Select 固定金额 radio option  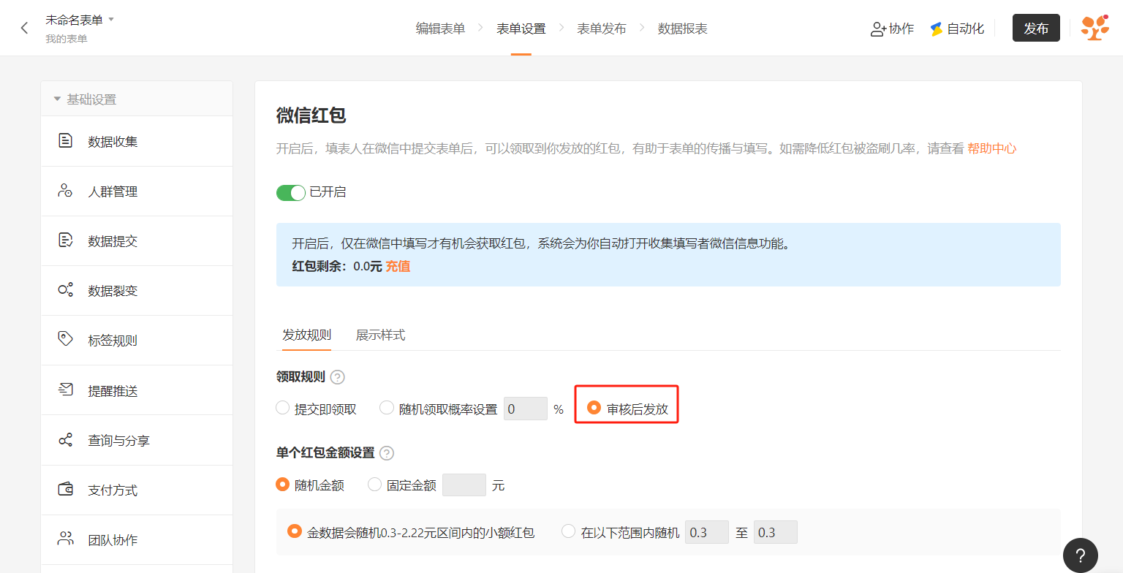pyautogui.click(x=374, y=484)
